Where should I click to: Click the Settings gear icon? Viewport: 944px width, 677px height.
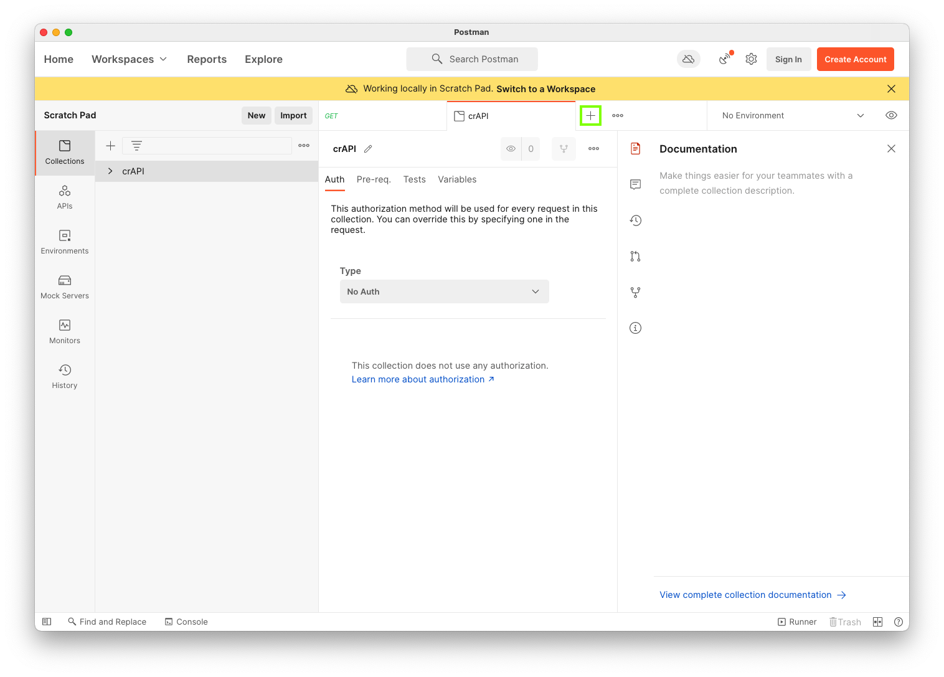click(751, 59)
